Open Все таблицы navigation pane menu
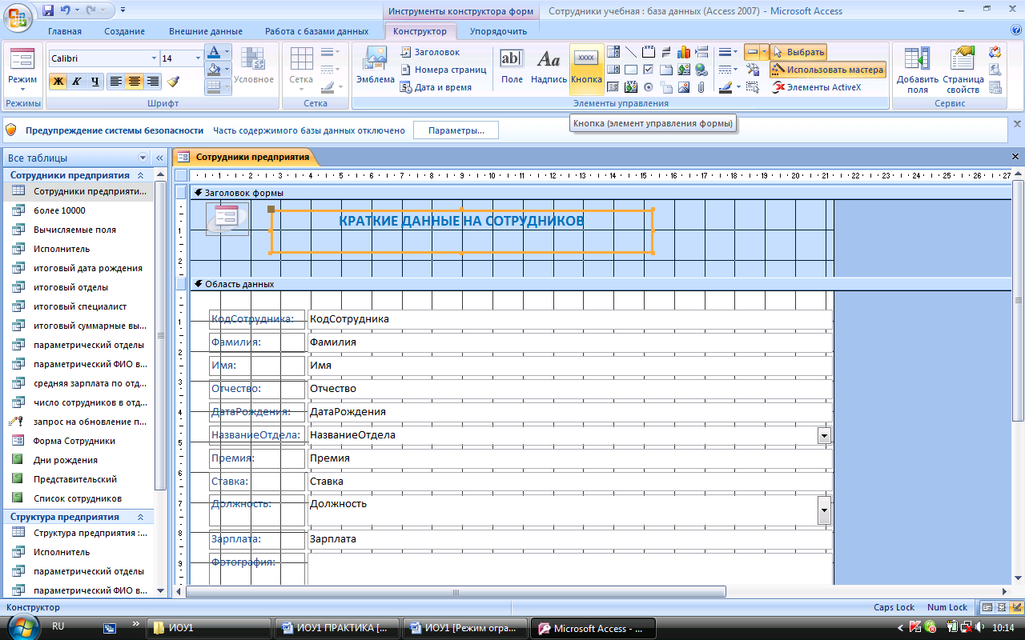 pyautogui.click(x=143, y=158)
